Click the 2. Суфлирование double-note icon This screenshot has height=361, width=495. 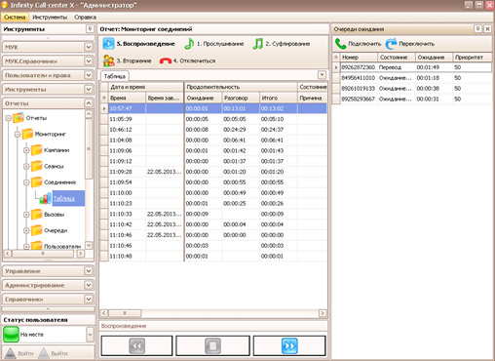tap(258, 44)
